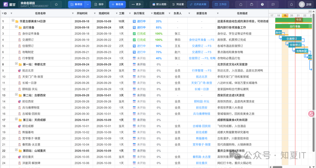Sort by the 完成时间 column header
Image resolution: width=316 pixels, height=168 pixels.
[x=104, y=13]
